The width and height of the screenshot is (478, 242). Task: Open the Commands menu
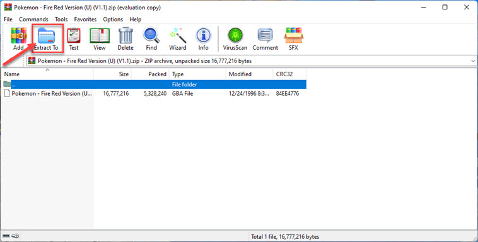tap(33, 19)
